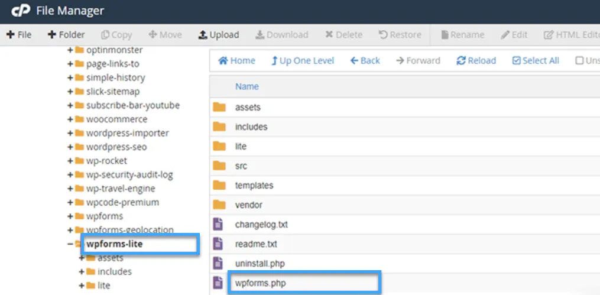Click the wpforms.php file icon

(218, 283)
